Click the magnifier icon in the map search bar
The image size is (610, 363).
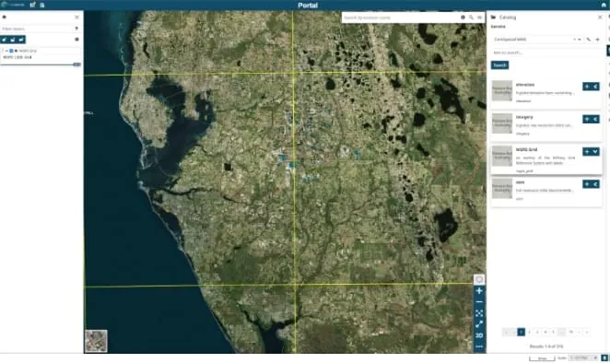471,18
